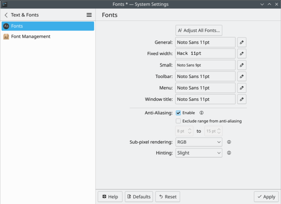Disable the Anti-Aliasing Enable checkbox
Image resolution: width=281 pixels, height=204 pixels.
click(x=179, y=113)
